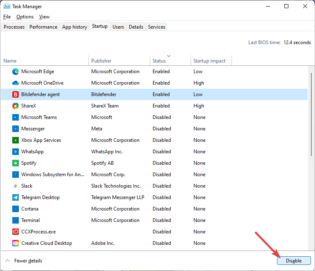Image resolution: width=315 pixels, height=271 pixels.
Task: Click the Bitdefender agent red B icon
Action: coord(16,94)
